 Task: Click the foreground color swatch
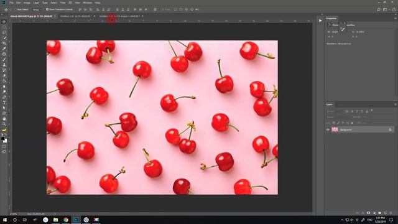pos(2,138)
